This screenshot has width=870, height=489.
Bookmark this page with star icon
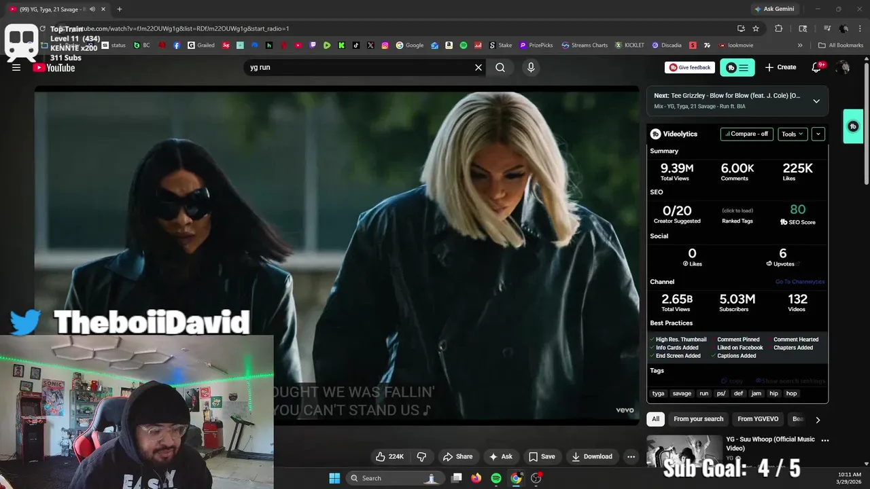(756, 29)
